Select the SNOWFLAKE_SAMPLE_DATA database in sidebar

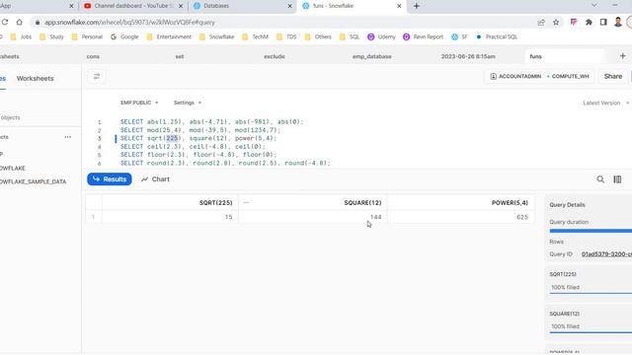tap(33, 181)
